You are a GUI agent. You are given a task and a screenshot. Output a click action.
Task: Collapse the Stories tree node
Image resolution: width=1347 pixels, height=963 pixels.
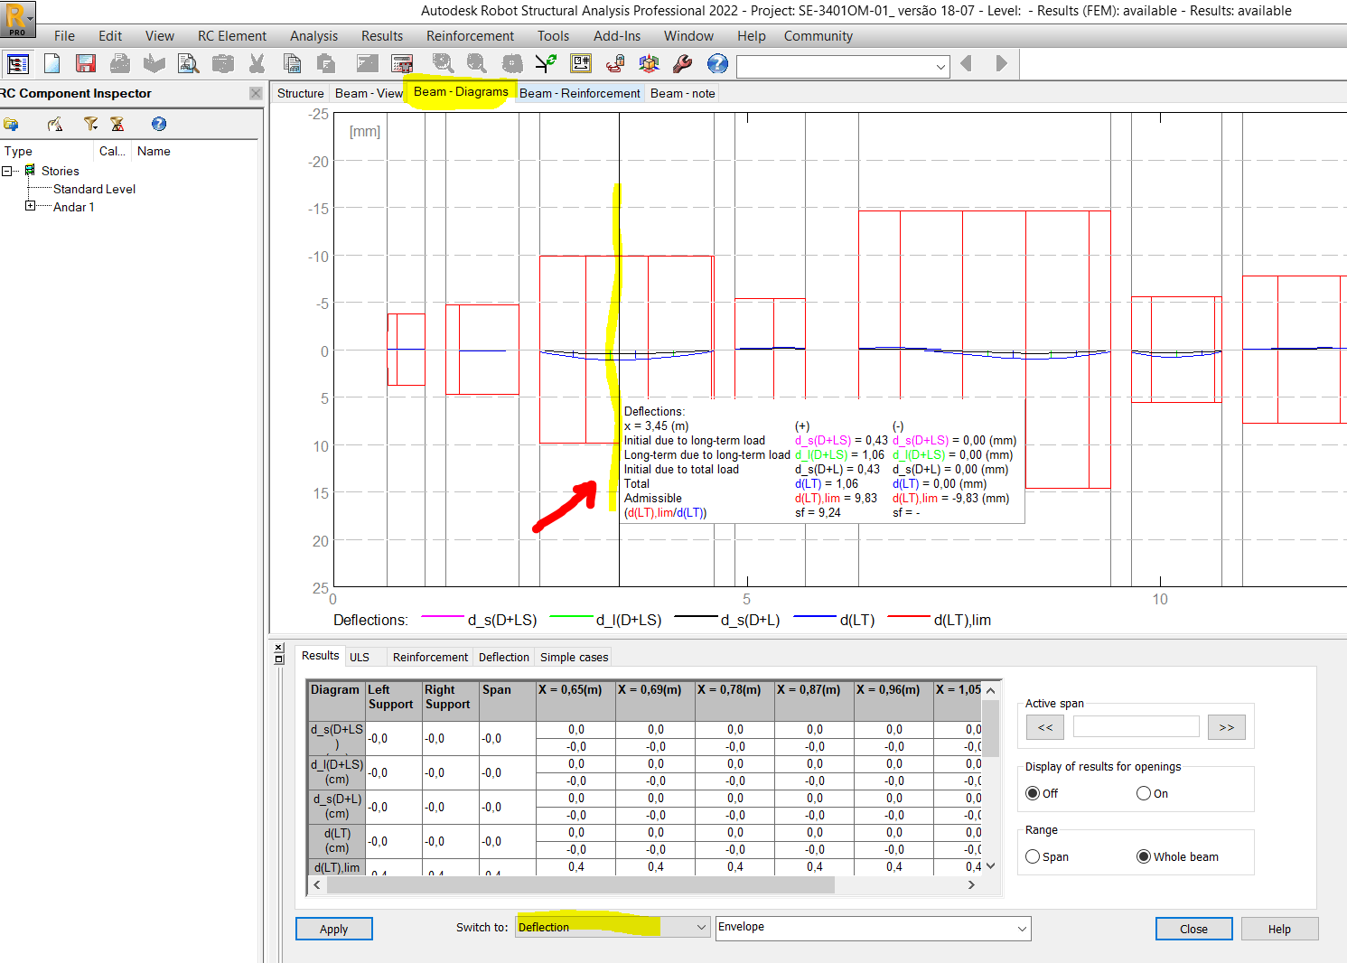tap(8, 170)
